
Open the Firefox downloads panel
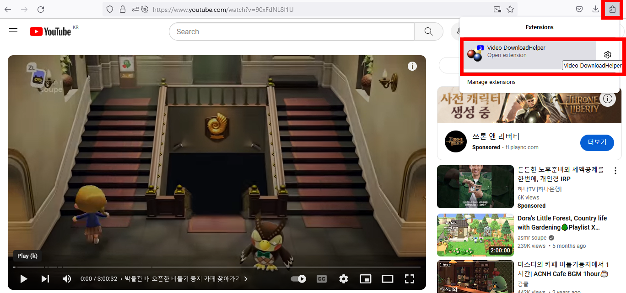(x=595, y=9)
